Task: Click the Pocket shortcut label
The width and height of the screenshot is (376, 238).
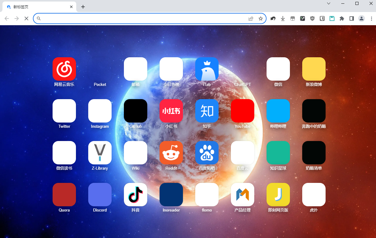Action: [100, 84]
